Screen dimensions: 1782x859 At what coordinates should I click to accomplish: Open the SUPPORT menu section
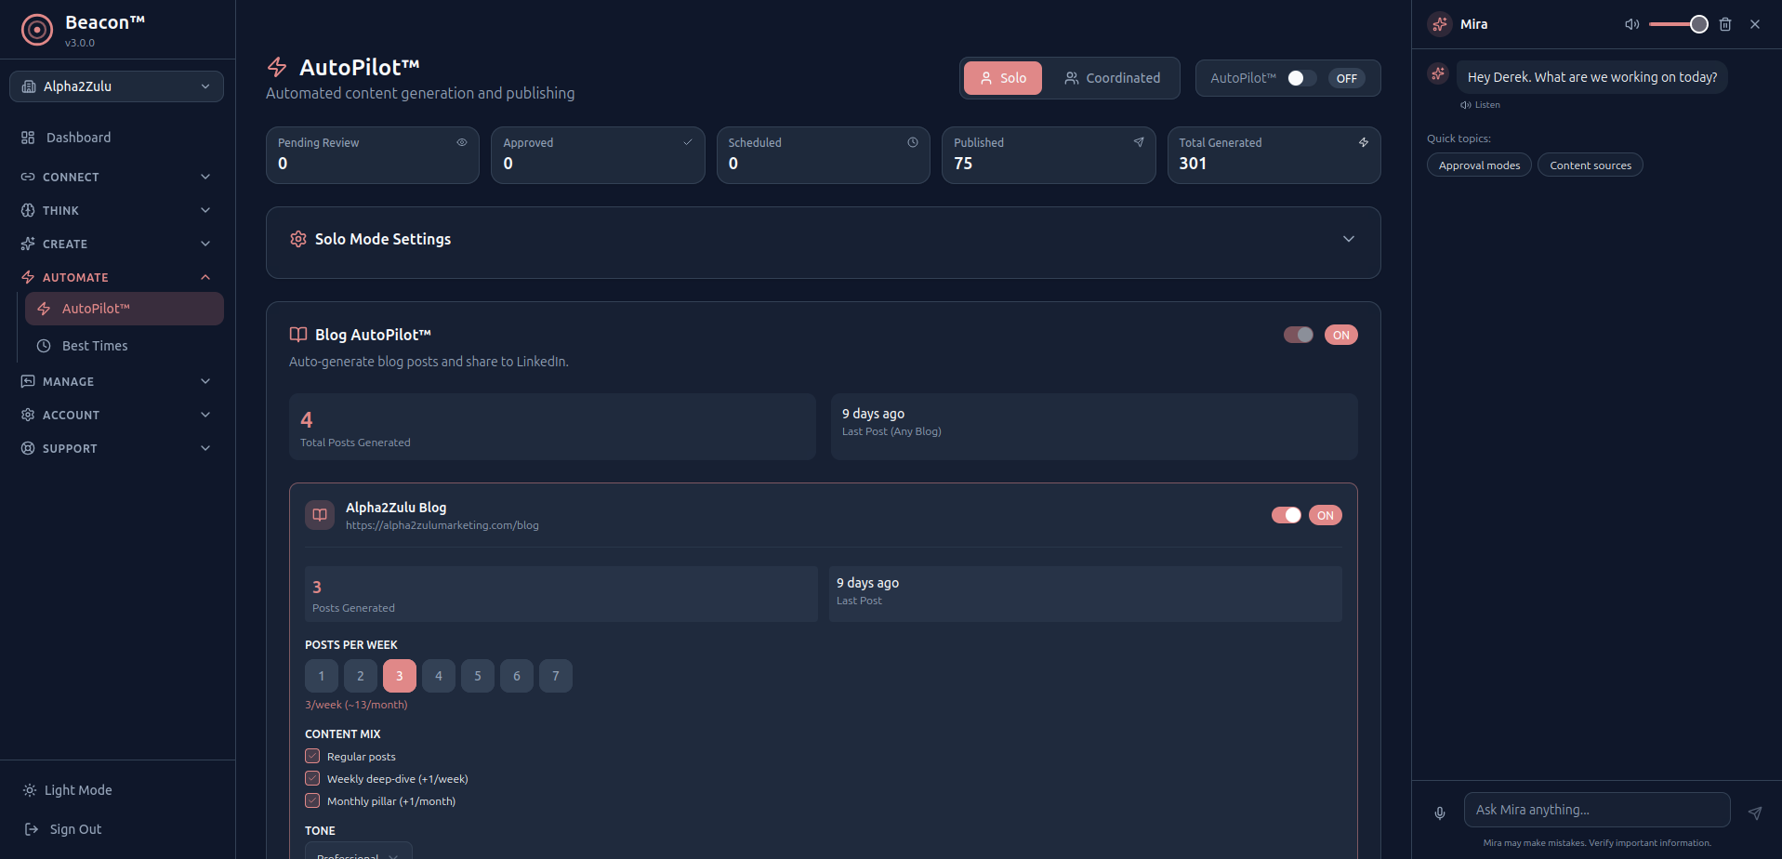coord(116,448)
